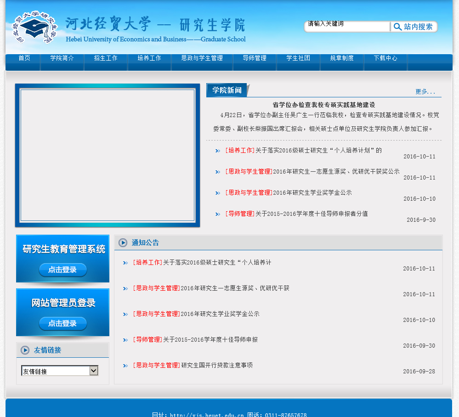Click arrow bullet before news 2016年研究生一志愿生源奖、优研优干获奖公示
Image resolution: width=459 pixels, height=417 pixels.
pos(218,172)
